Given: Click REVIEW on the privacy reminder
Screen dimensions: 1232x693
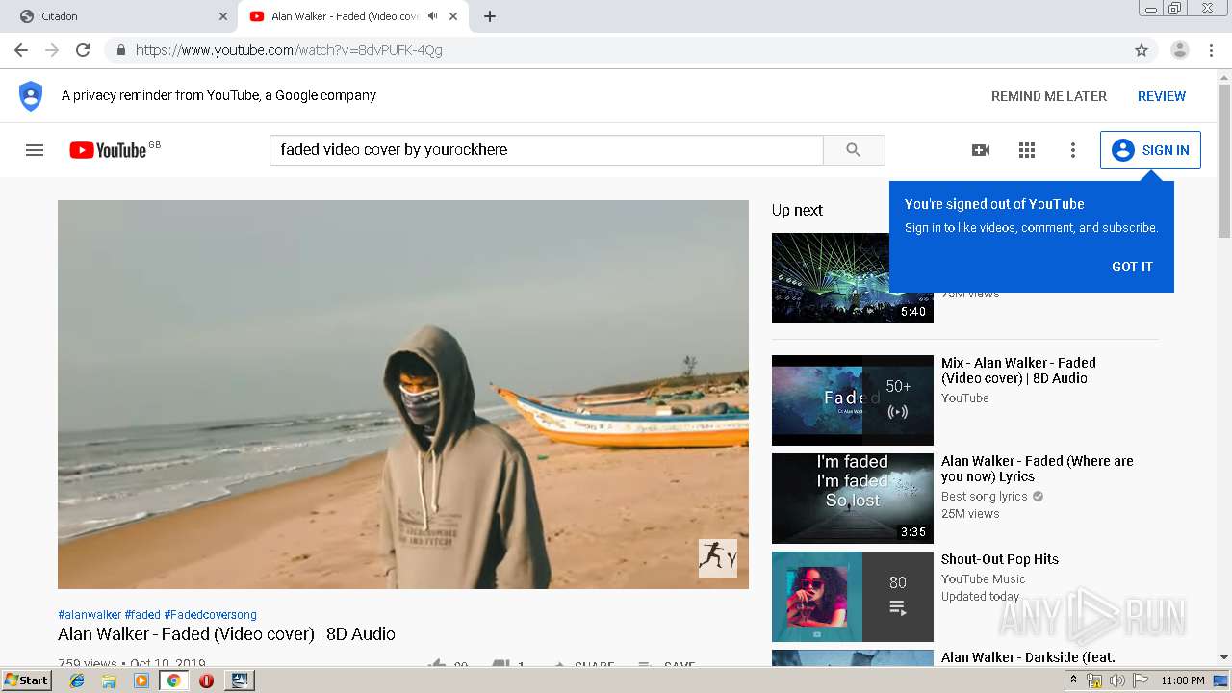Looking at the screenshot, I should (1162, 96).
